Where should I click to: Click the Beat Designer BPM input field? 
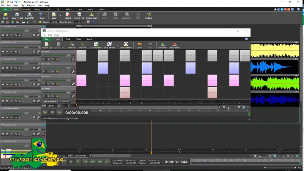52,106
